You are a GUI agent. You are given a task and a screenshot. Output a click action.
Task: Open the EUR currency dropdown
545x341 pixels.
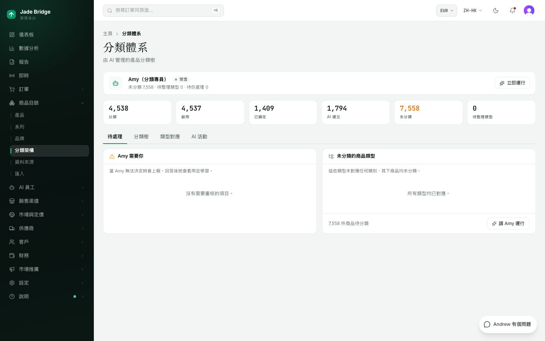click(x=447, y=11)
